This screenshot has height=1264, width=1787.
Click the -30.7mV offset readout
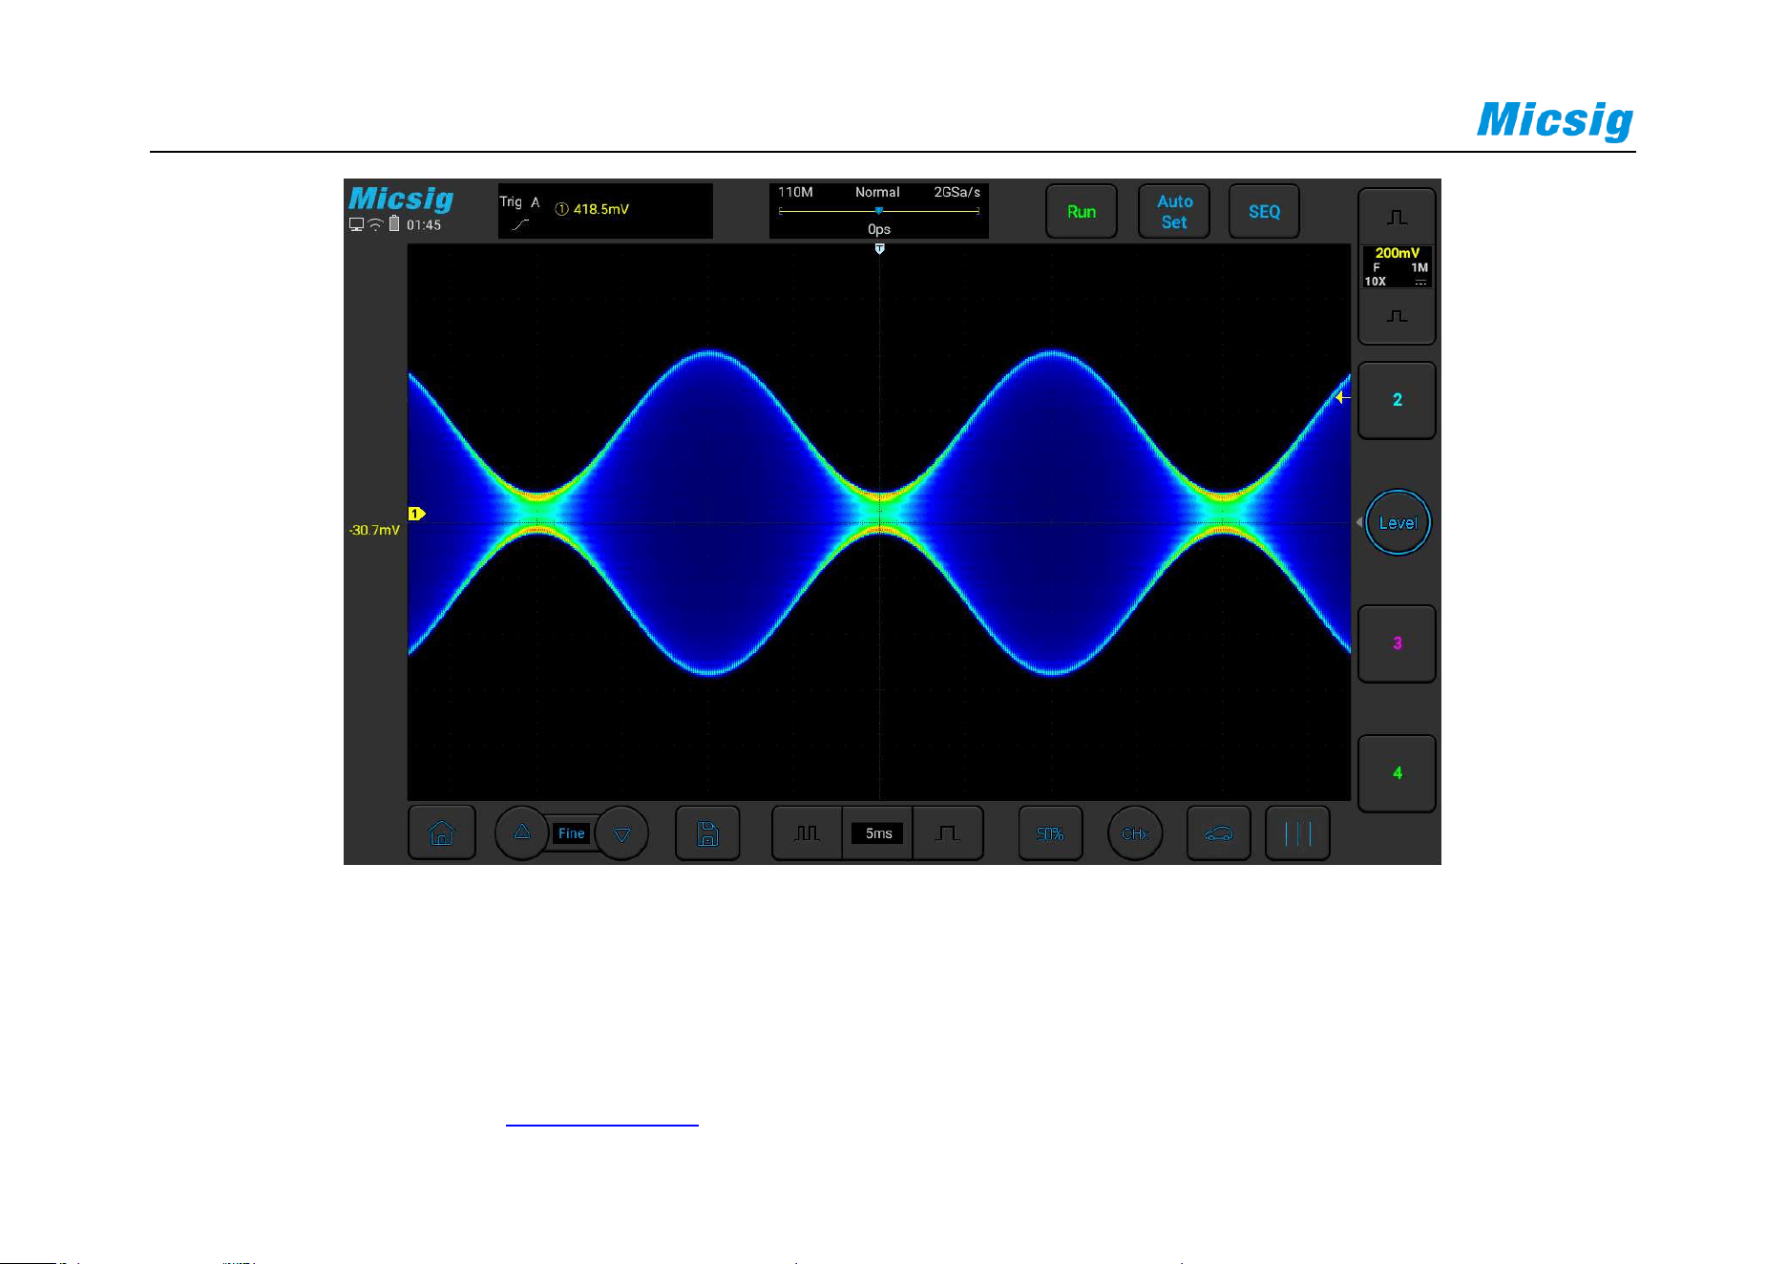pyautogui.click(x=374, y=530)
